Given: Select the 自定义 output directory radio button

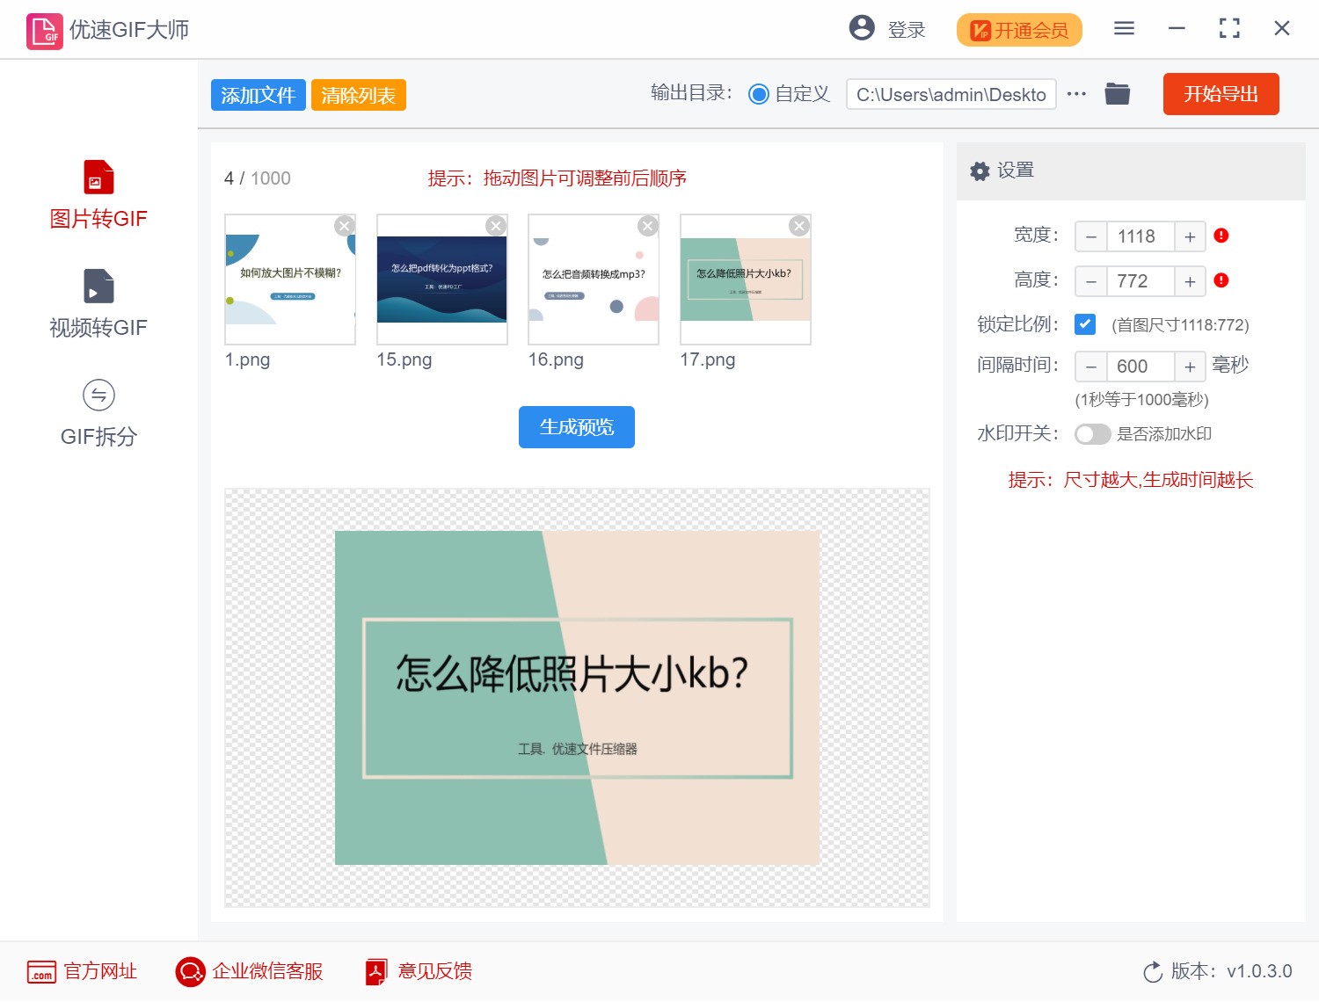Looking at the screenshot, I should click(x=758, y=94).
